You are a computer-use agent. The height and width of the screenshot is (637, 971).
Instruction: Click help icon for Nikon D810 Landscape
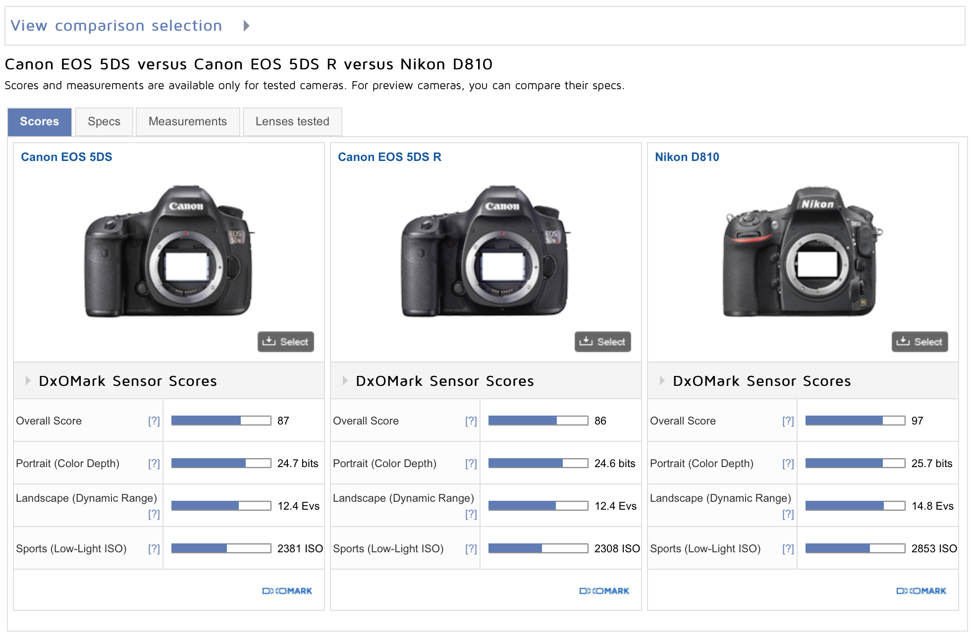coord(788,514)
